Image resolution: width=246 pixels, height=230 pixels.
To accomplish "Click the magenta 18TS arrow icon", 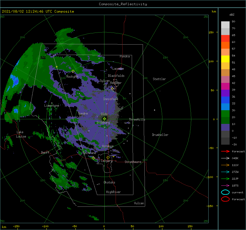I will click(x=225, y=186).
